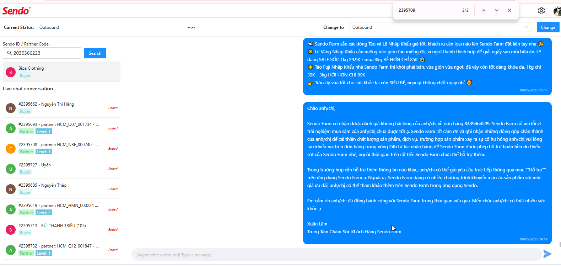Send message with paper plane icon
The height and width of the screenshot is (266, 561).
(x=547, y=254)
